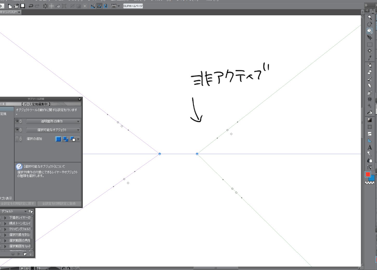This screenshot has height=270, width=377.
Task: Select the Frame border tool
Action: click(370, 134)
